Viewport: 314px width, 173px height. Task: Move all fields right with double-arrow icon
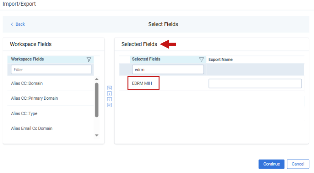tap(109, 88)
